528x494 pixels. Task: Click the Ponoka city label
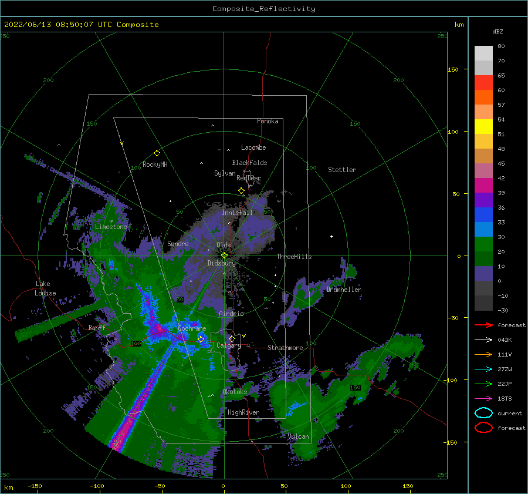(268, 121)
